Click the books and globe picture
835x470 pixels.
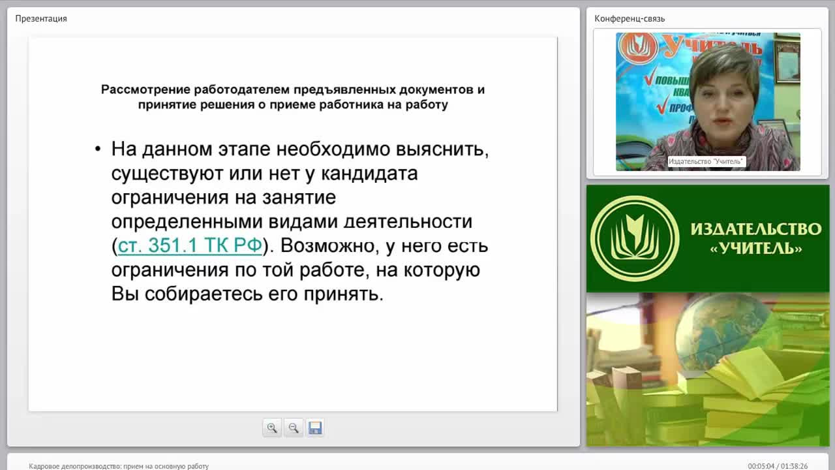coord(708,369)
